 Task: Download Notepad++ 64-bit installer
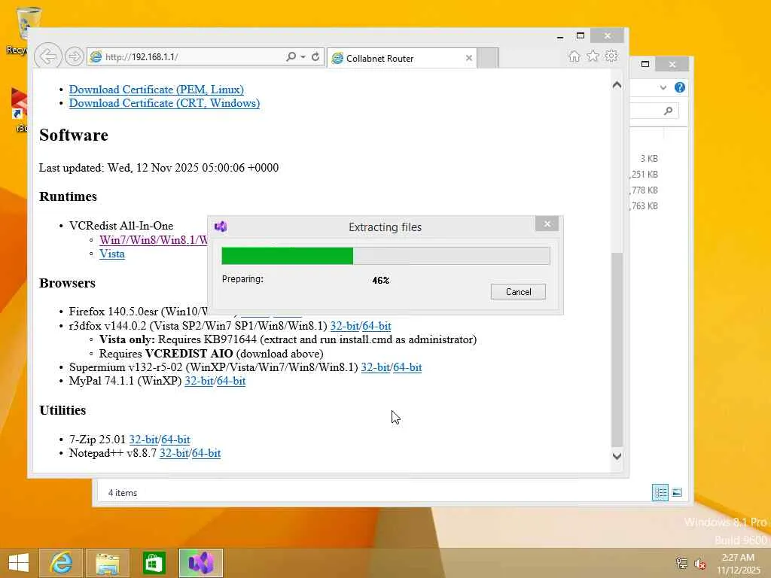tap(206, 453)
